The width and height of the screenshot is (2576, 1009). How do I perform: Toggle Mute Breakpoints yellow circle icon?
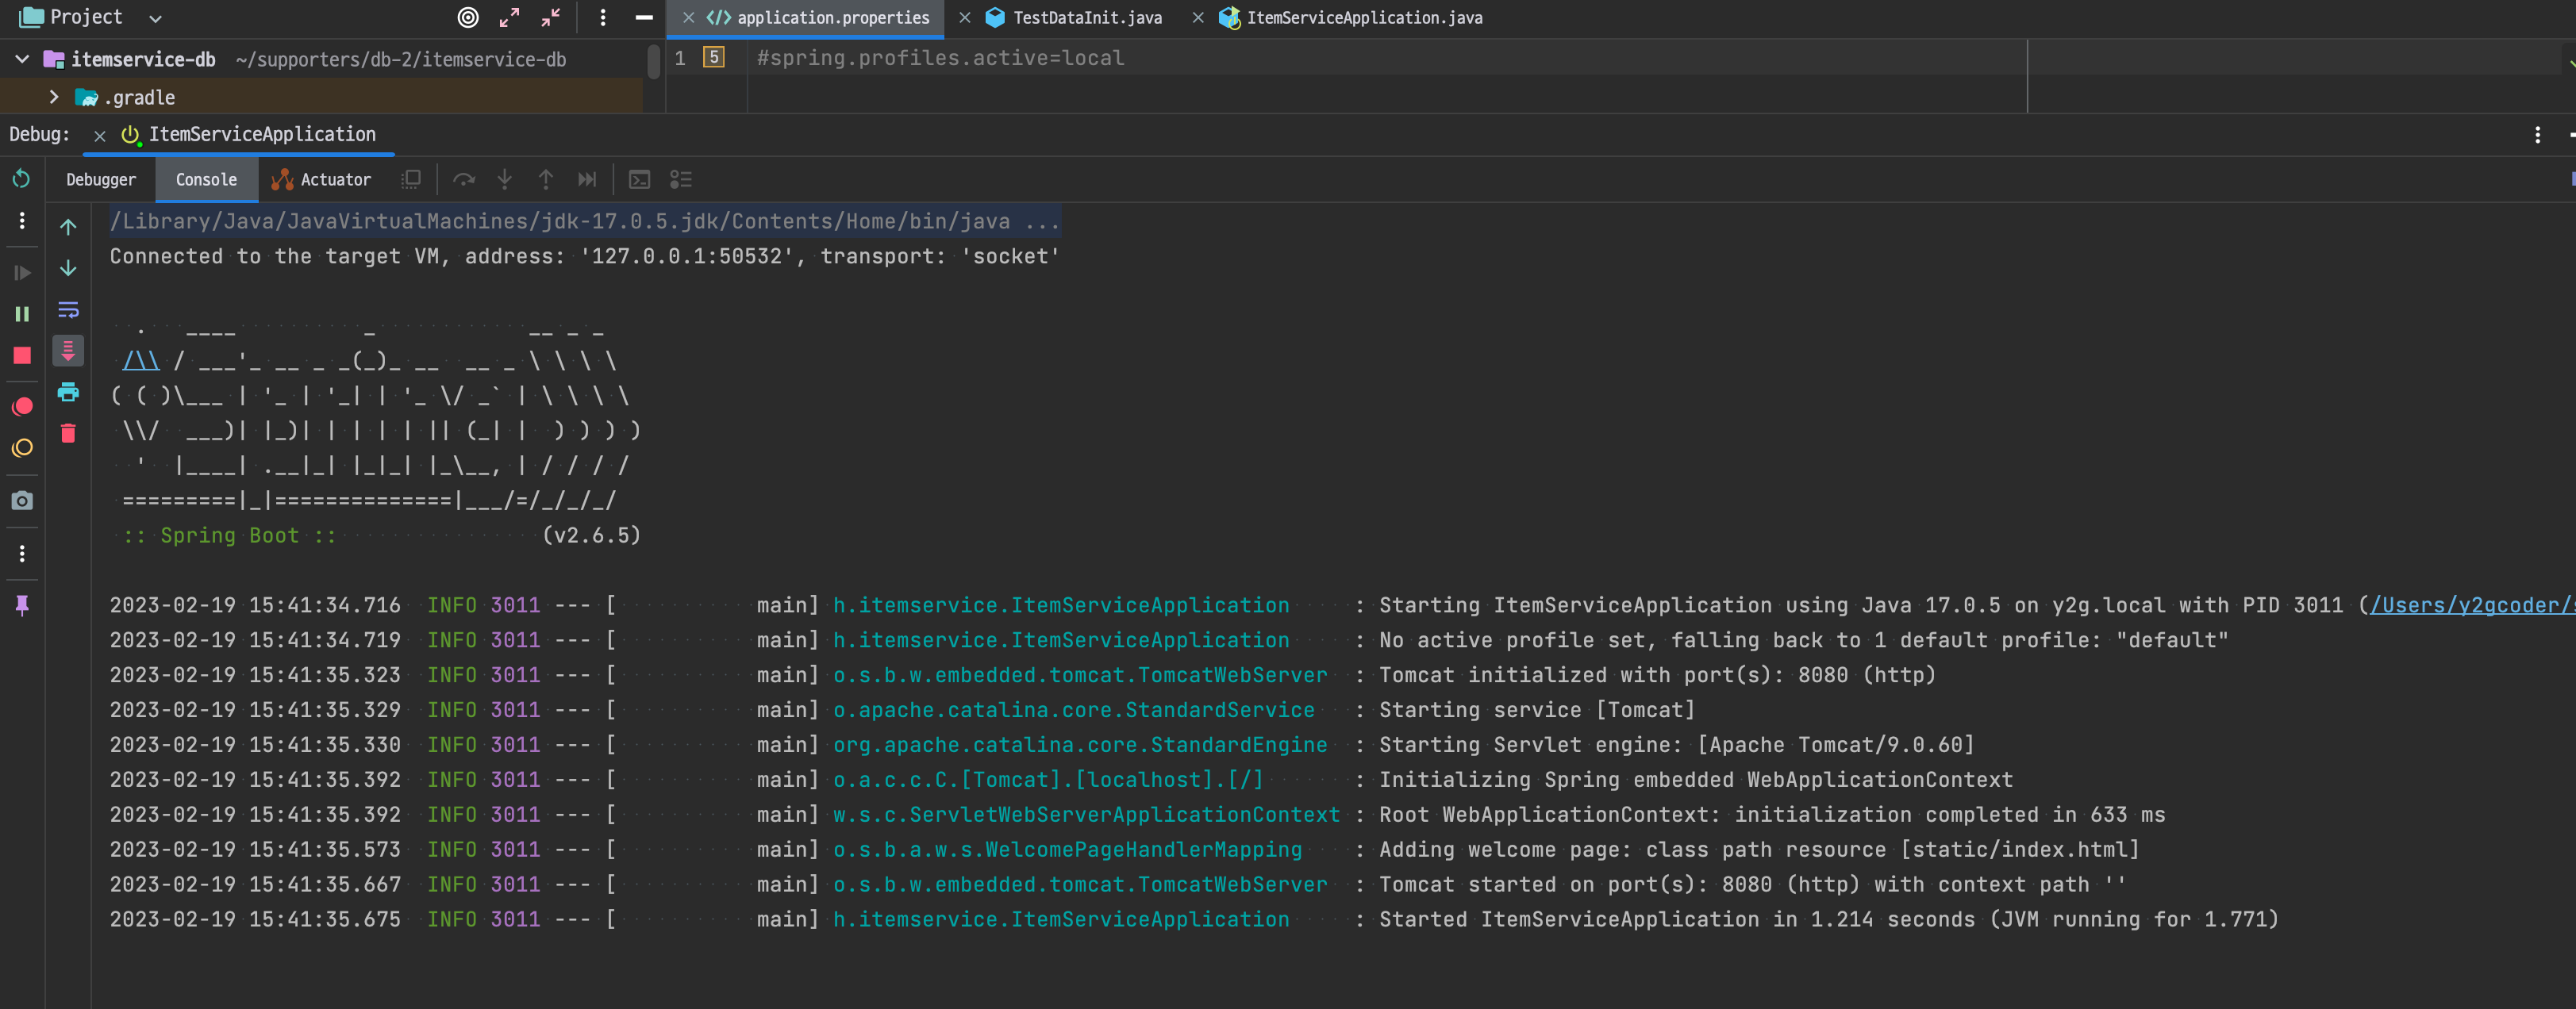[21, 448]
